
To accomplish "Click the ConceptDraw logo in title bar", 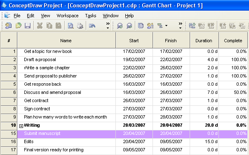I will pos(4,5).
